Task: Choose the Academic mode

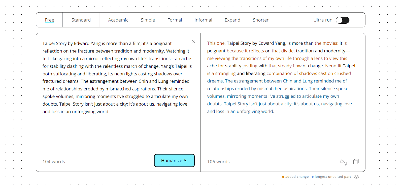Action: coord(118,20)
